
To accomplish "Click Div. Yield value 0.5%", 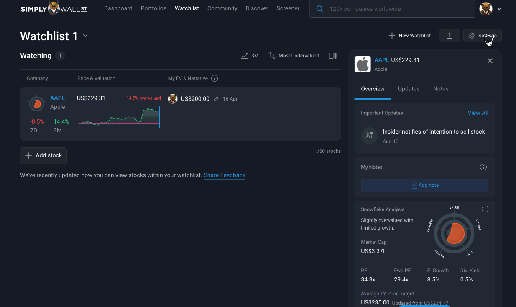I will pos(467,279).
